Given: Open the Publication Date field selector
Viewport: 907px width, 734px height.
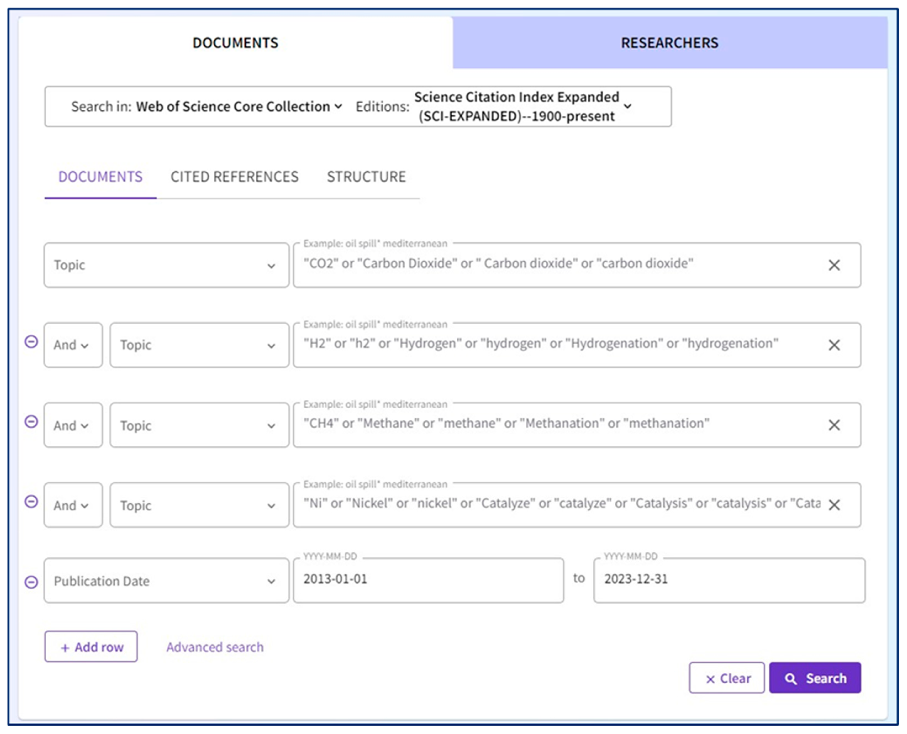Looking at the screenshot, I should (x=166, y=581).
